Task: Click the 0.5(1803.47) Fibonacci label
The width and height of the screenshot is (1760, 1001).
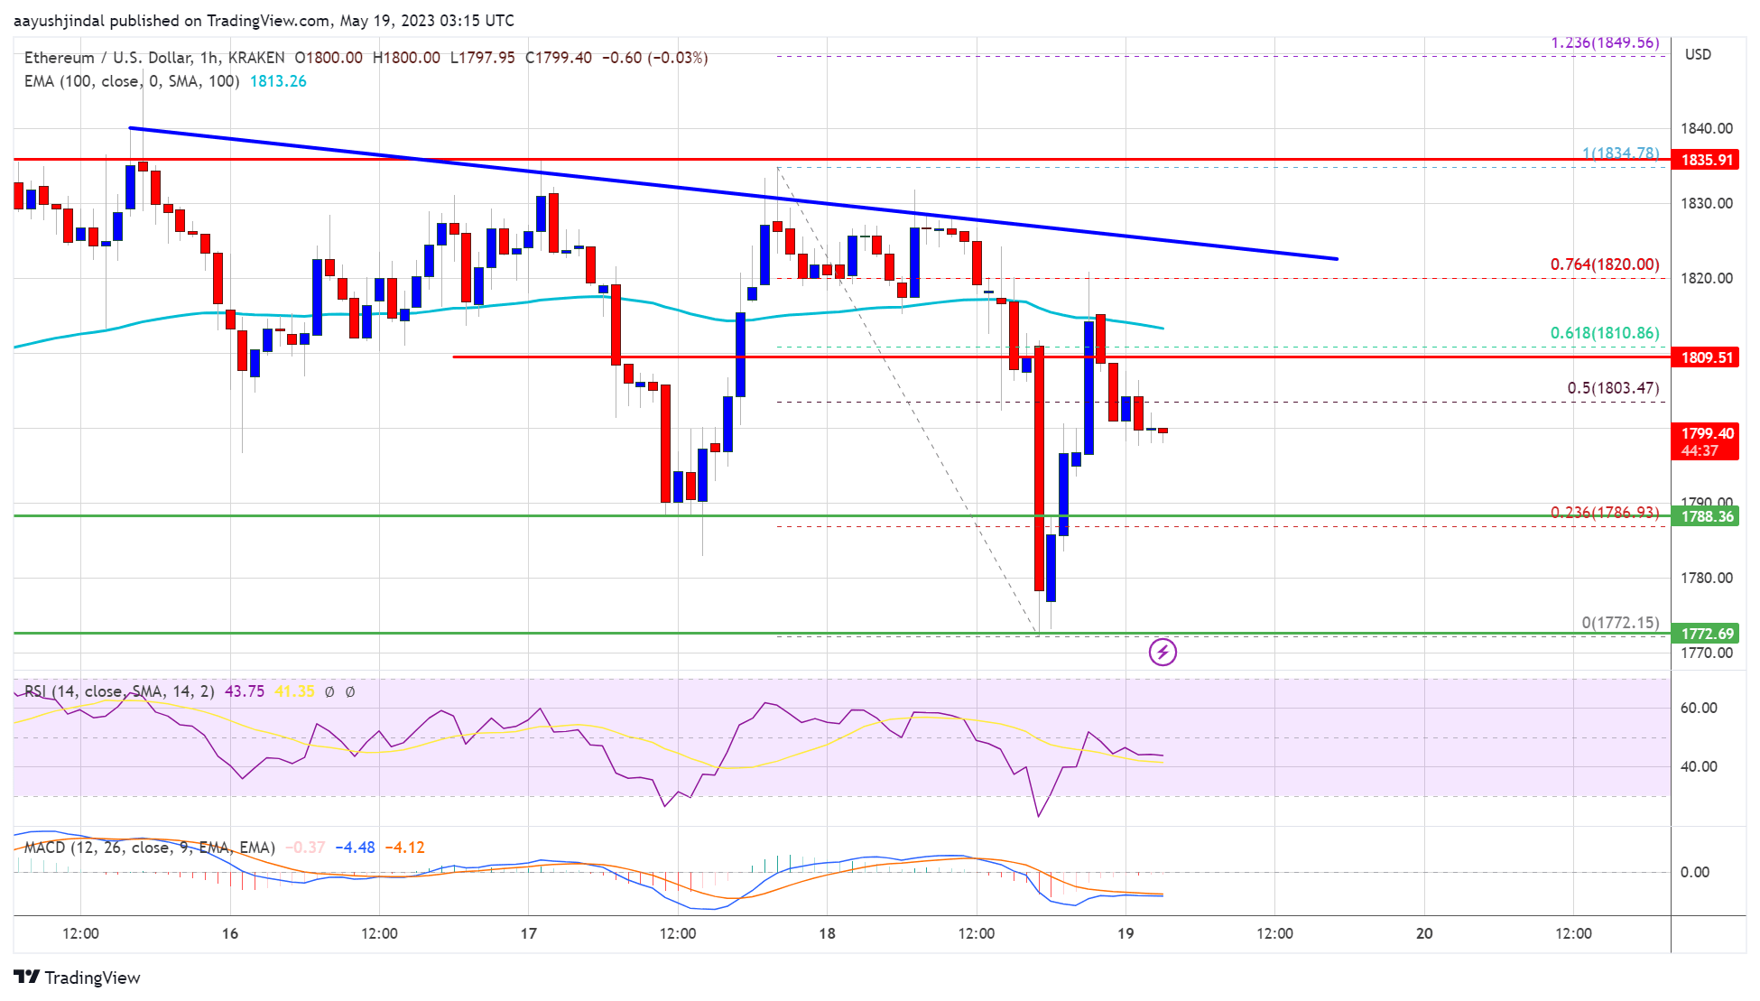Action: (1613, 388)
